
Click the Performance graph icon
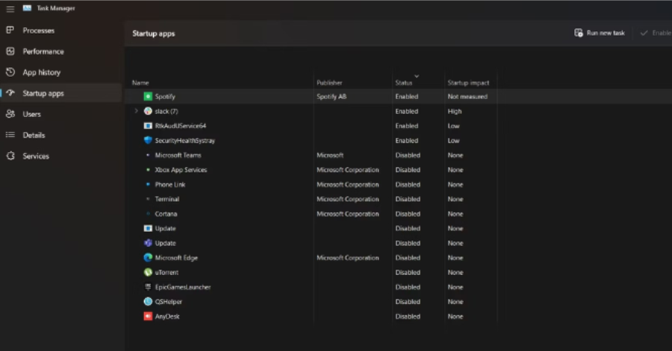click(x=10, y=51)
